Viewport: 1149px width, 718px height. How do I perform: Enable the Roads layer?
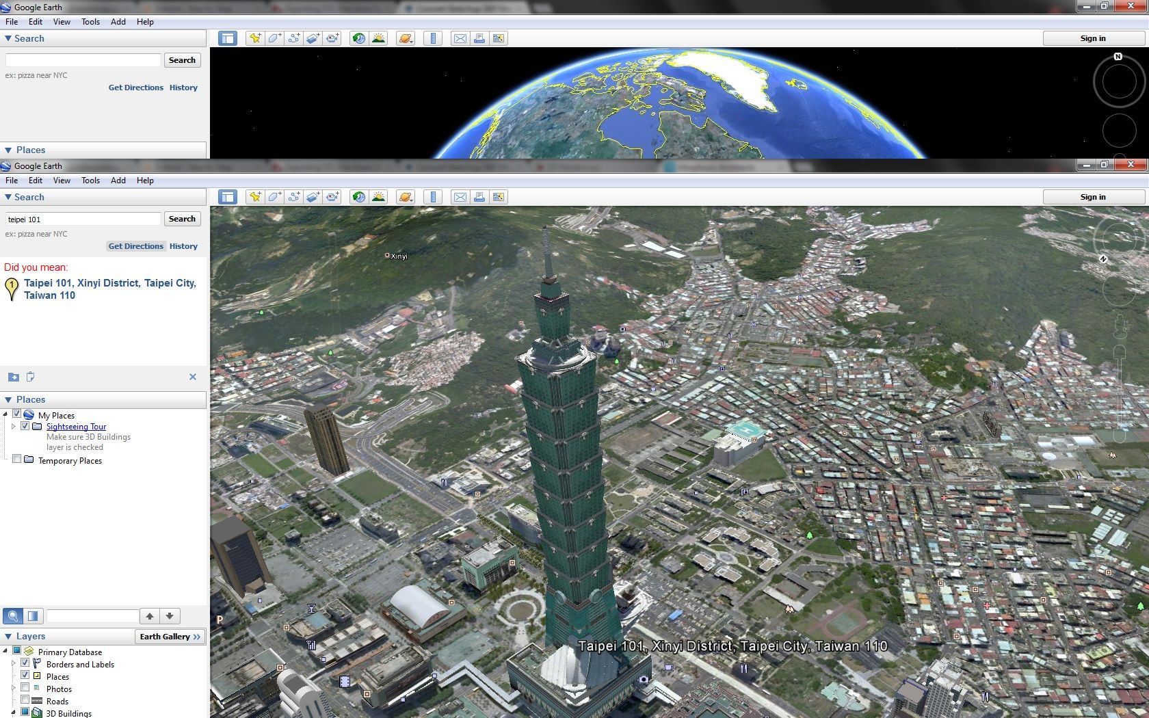point(25,700)
